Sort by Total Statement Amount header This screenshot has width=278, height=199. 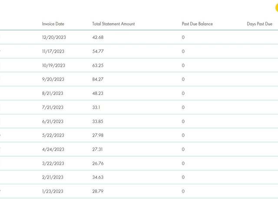(113, 24)
